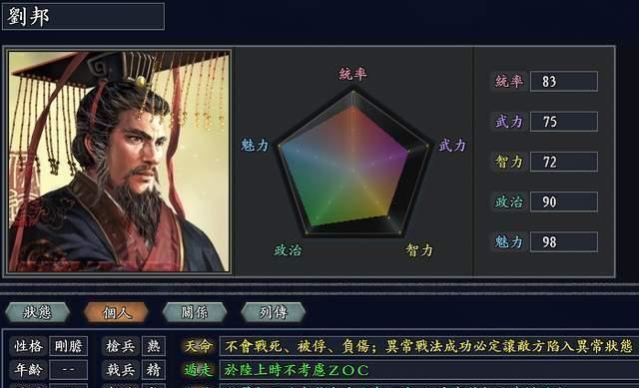Viewport: 639px width, 388px height.
Task: Select the 遁走 skill label
Action: pyautogui.click(x=198, y=370)
